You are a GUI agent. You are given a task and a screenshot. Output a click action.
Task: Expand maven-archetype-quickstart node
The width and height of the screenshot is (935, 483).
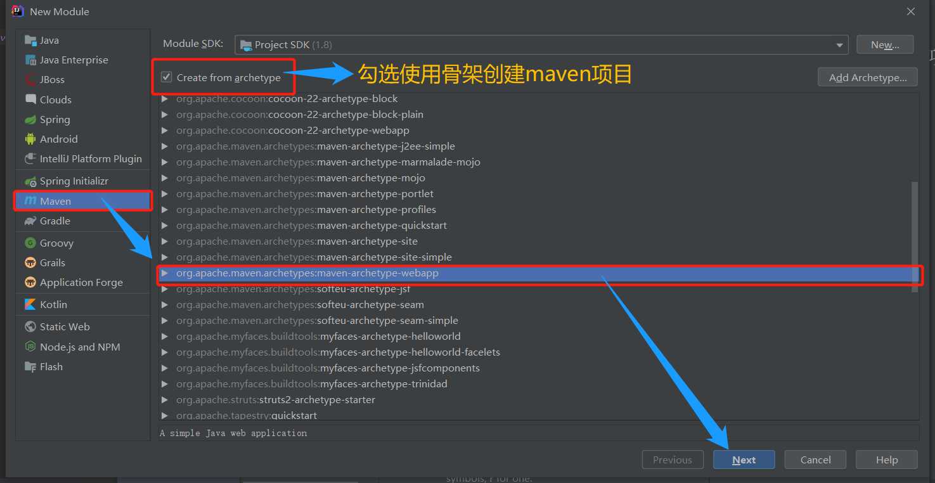165,226
